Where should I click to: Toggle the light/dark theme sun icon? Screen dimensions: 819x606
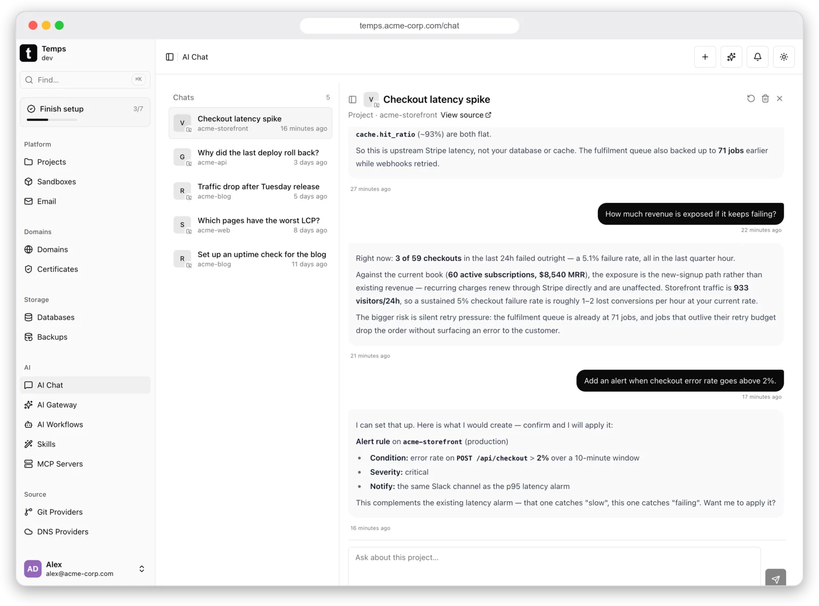point(784,57)
